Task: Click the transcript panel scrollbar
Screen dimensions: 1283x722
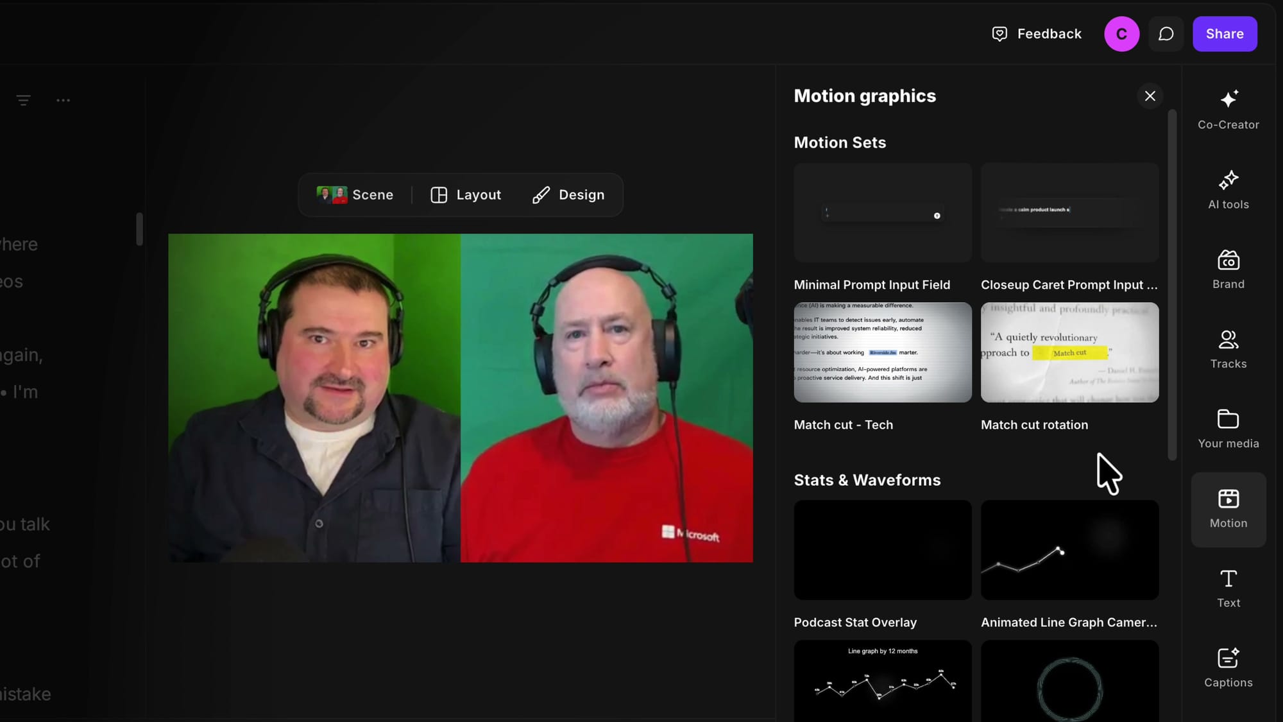Action: (139, 228)
